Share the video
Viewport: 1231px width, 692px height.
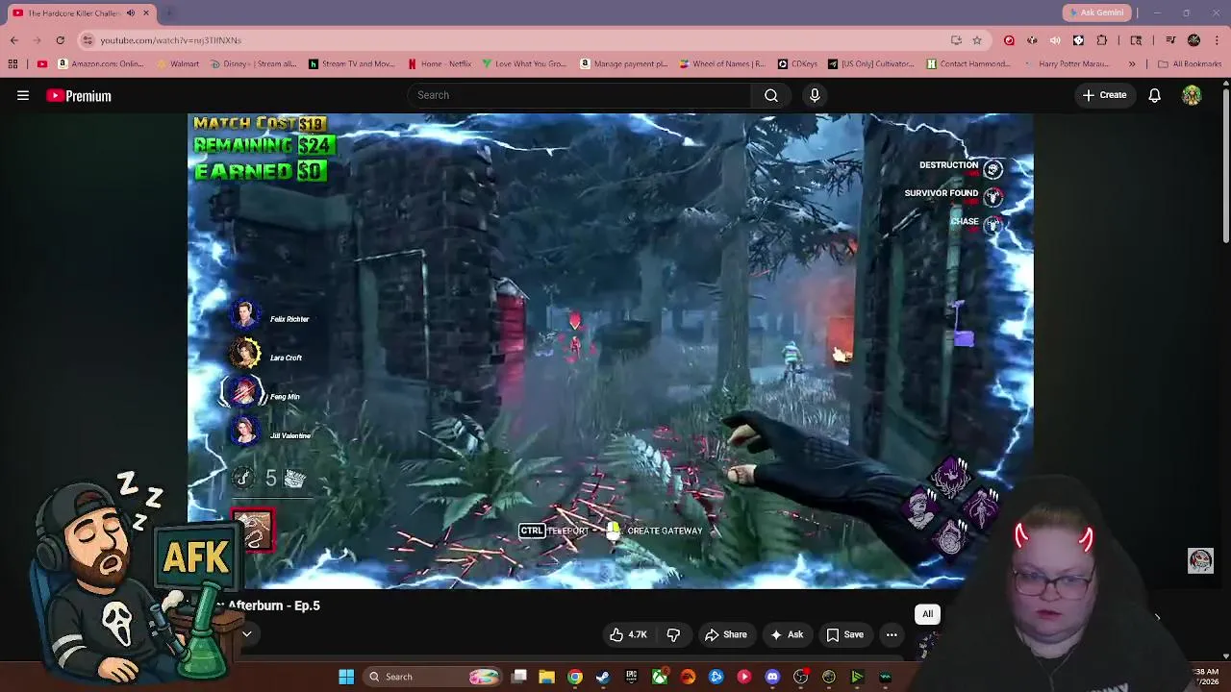click(726, 634)
